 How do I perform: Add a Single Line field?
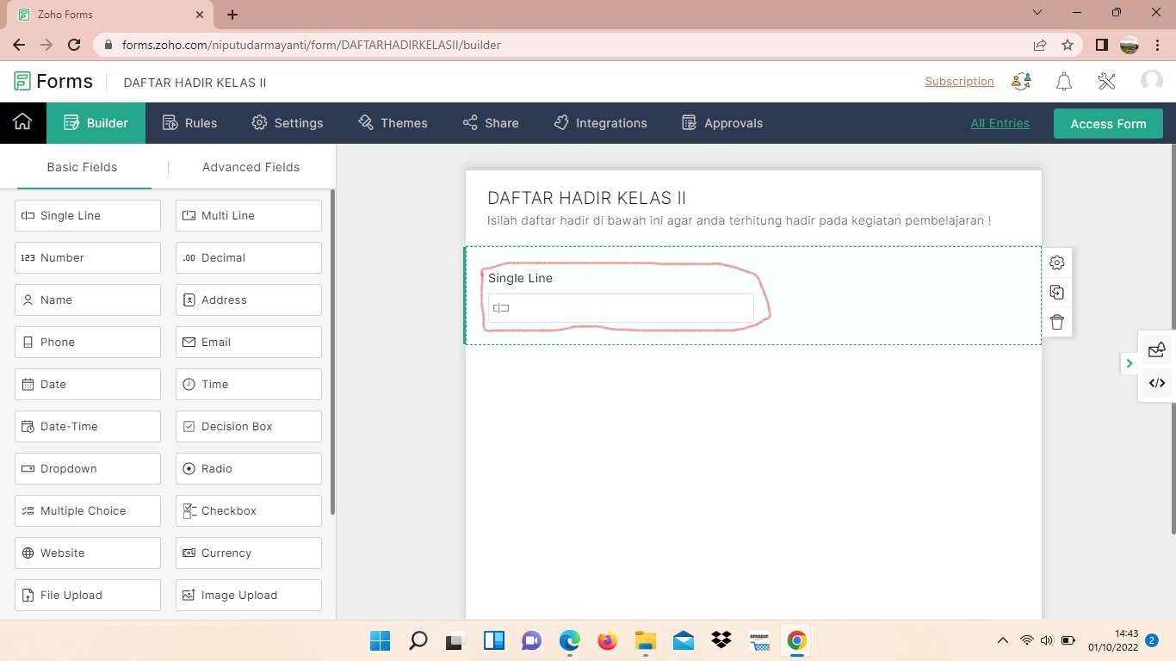click(88, 216)
